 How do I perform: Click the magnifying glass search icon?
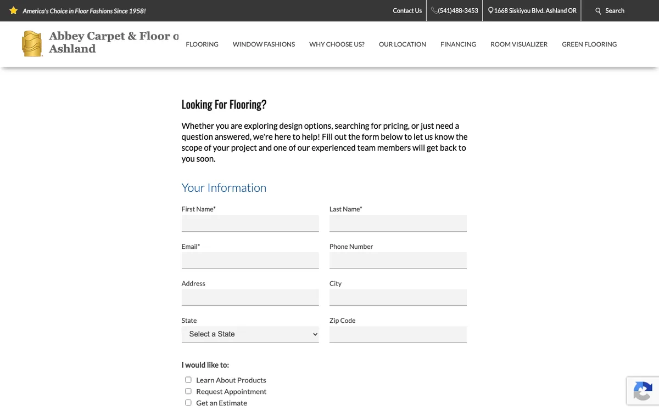tap(599, 11)
